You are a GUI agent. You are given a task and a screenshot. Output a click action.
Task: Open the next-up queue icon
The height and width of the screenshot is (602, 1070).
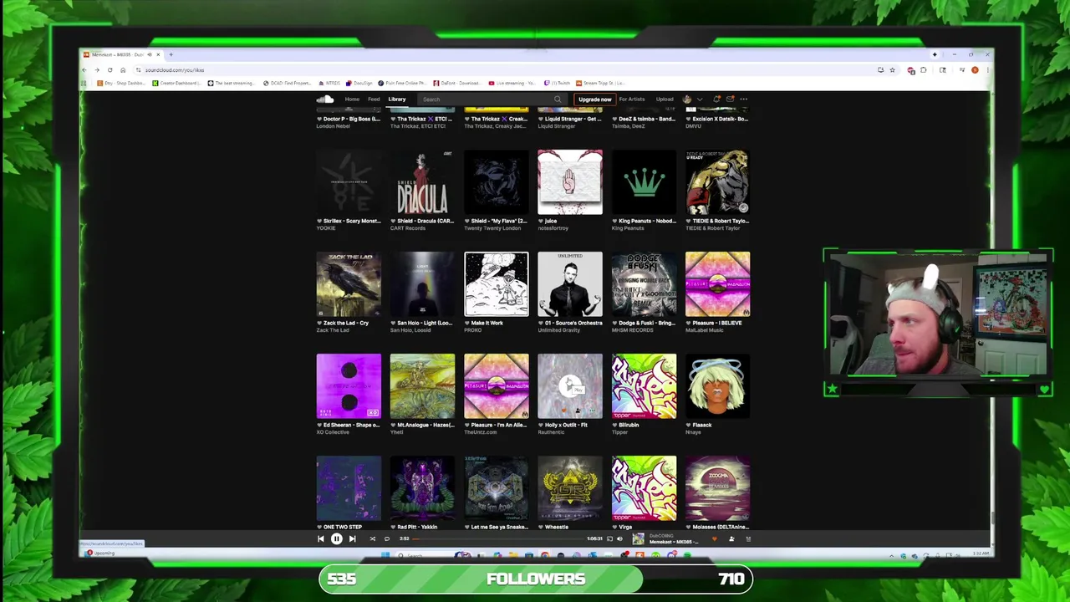[x=748, y=539]
